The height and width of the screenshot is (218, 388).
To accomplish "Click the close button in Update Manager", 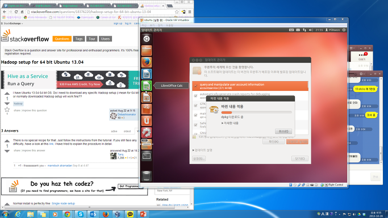I will 299,158.
